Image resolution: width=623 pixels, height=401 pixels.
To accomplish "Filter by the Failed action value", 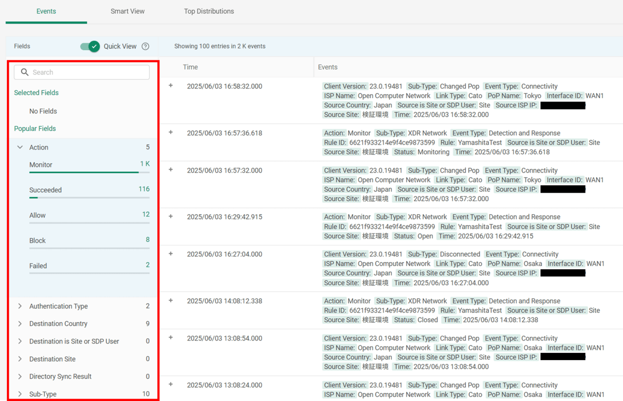I will 38,266.
